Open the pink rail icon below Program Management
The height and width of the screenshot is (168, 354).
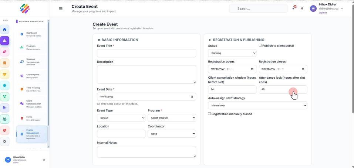[x=4, y=52]
